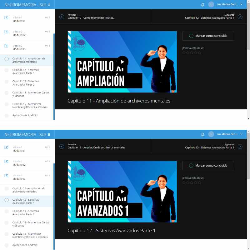Image resolution: width=250 pixels, height=250 pixels.
Task: Select Aplicaciones Android in the lower sidebar
Action: point(25,245)
